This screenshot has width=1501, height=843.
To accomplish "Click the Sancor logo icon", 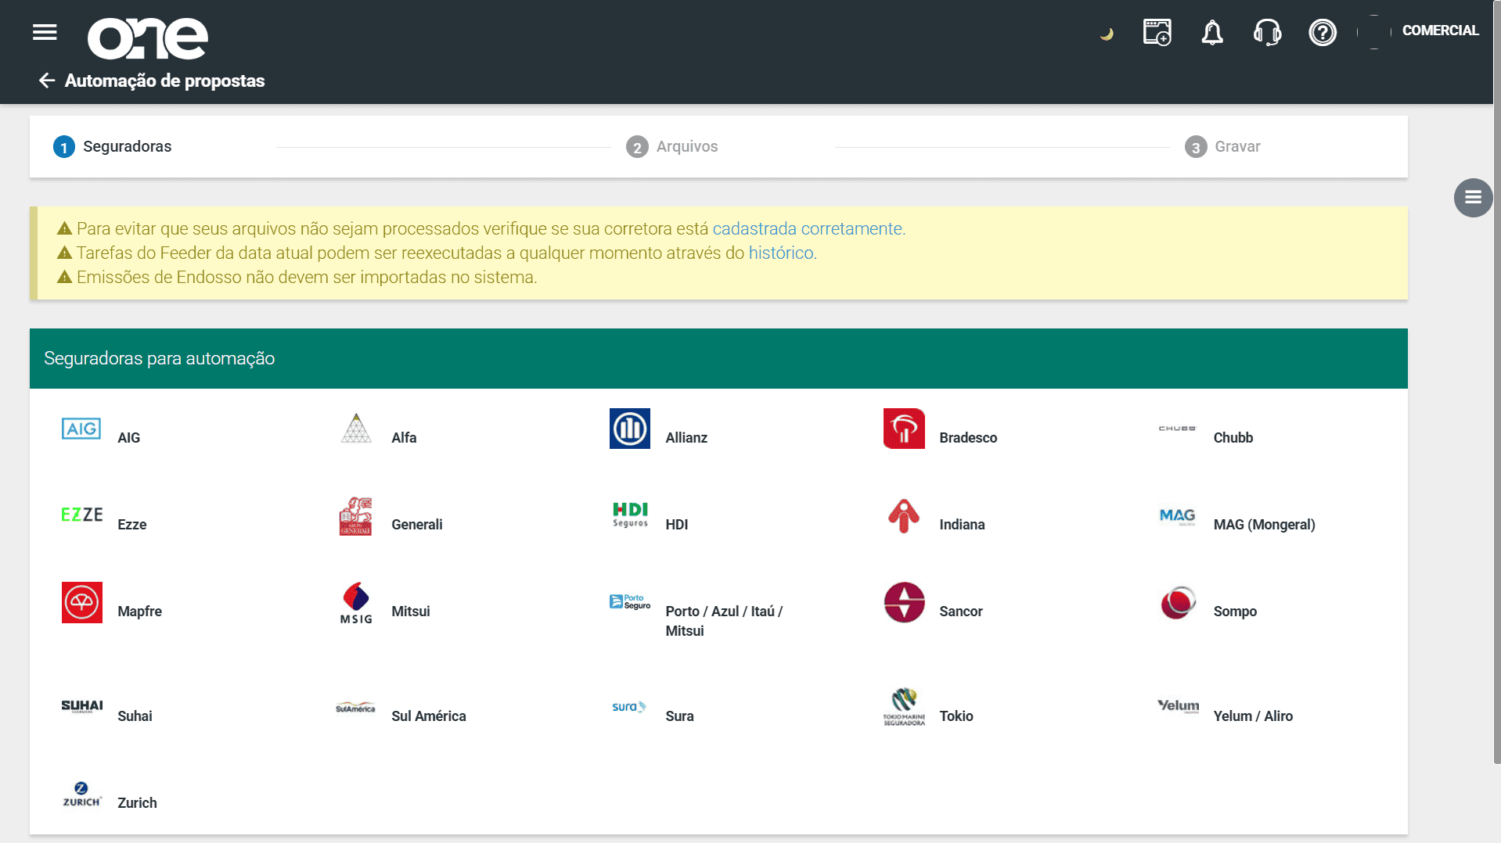I will pos(904,602).
